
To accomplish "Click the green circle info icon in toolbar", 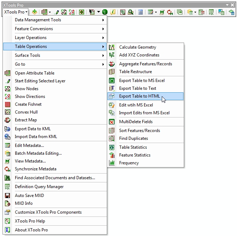I will pyautogui.click(x=105, y=12).
